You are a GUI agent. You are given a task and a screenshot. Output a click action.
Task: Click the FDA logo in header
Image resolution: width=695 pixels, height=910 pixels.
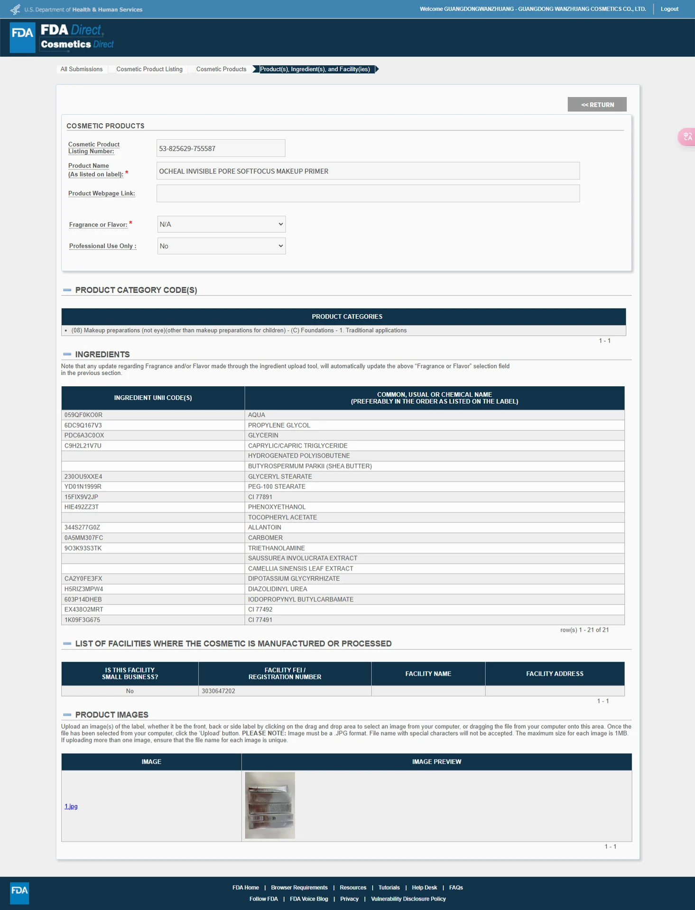pos(22,37)
